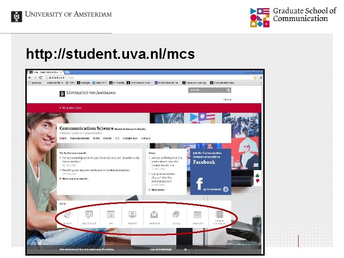Expand the search scope dropdown arrow

click(224, 90)
